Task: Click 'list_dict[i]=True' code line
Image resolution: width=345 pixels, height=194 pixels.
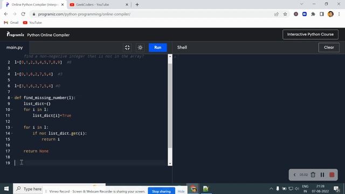Action: (x=52, y=115)
